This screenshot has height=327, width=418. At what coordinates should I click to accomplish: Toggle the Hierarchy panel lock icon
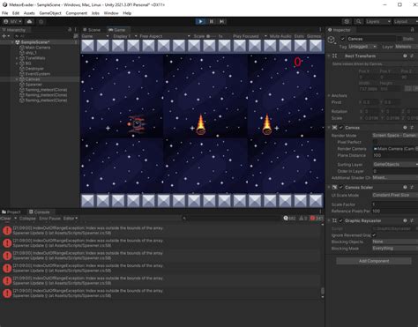point(70,30)
